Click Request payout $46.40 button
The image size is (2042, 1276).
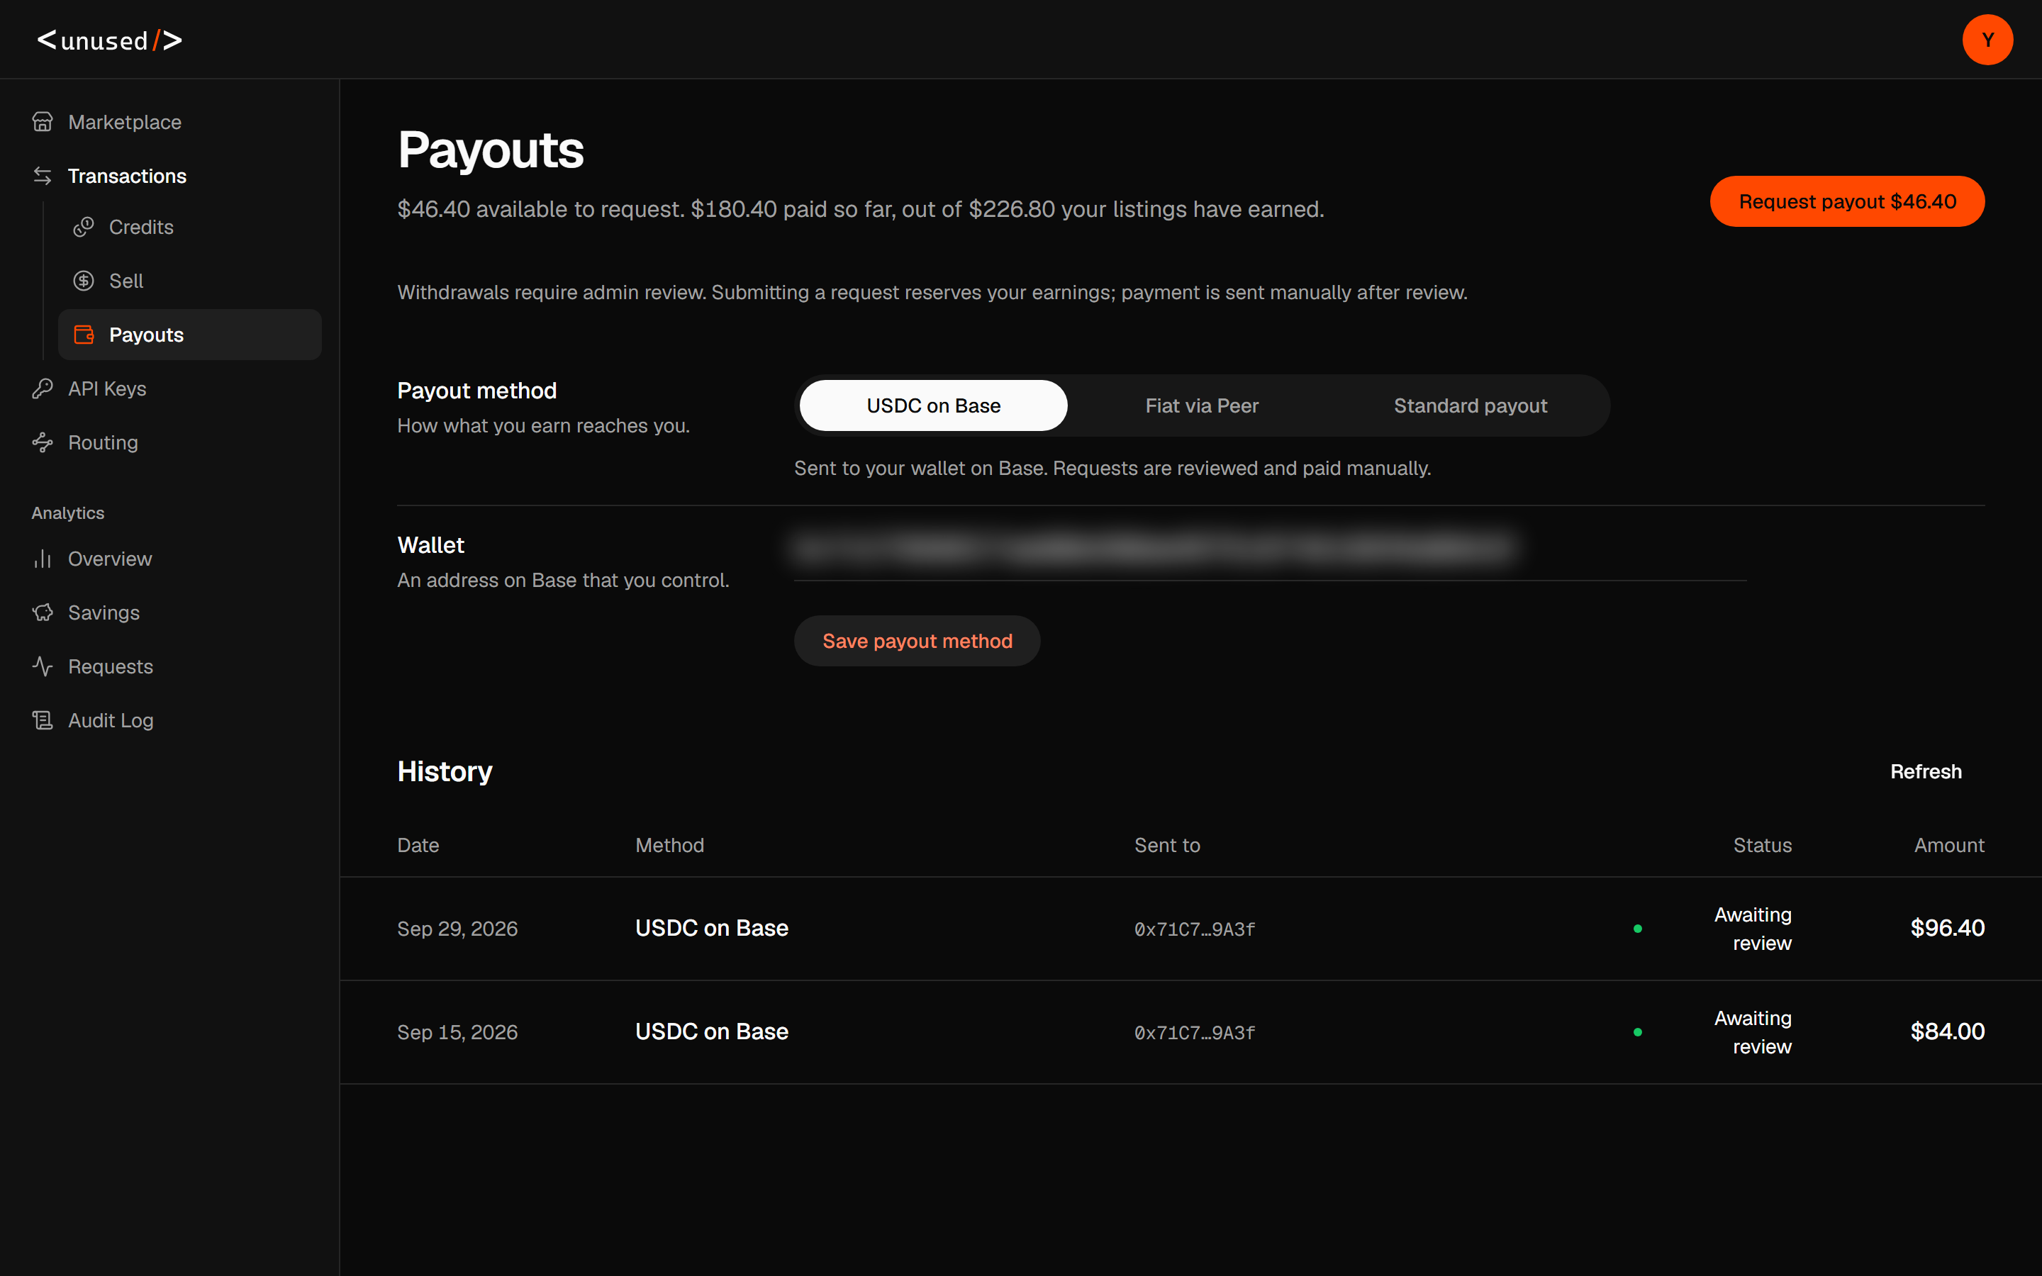click(1847, 202)
